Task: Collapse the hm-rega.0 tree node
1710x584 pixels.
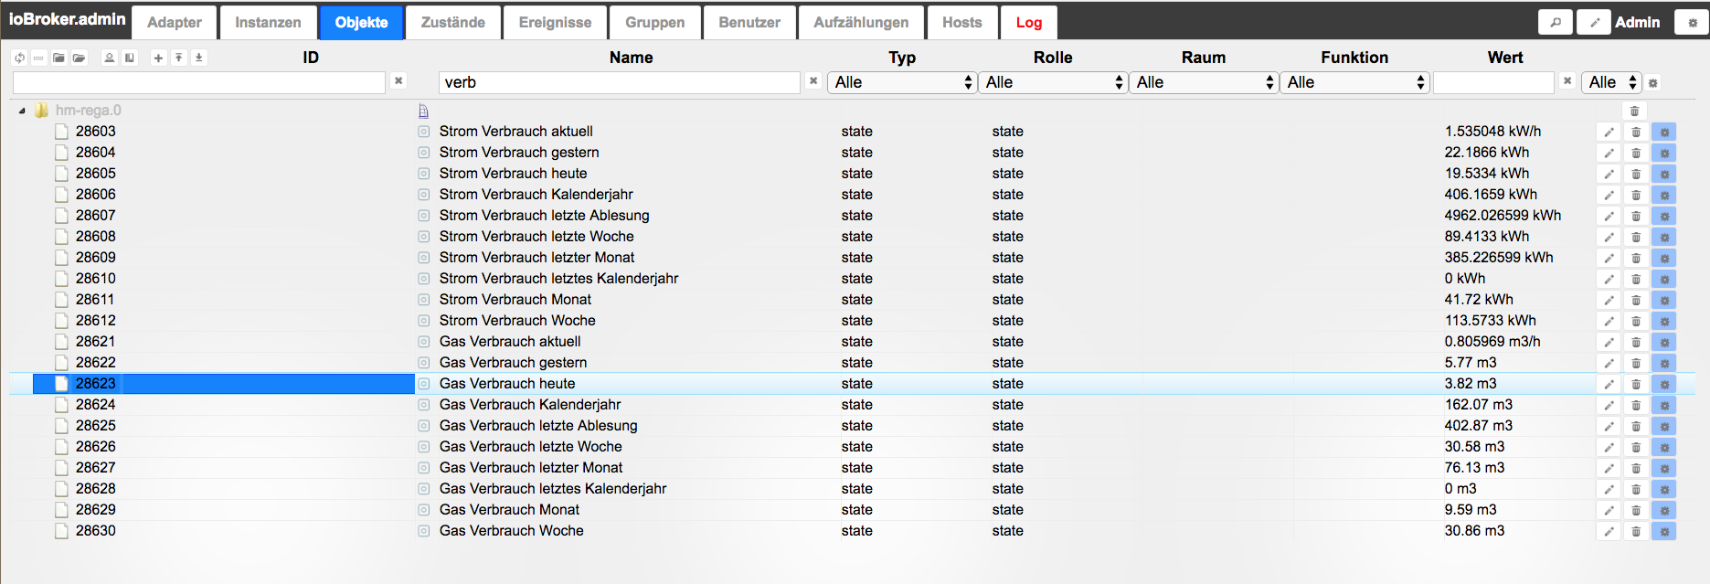Action: coord(22,111)
